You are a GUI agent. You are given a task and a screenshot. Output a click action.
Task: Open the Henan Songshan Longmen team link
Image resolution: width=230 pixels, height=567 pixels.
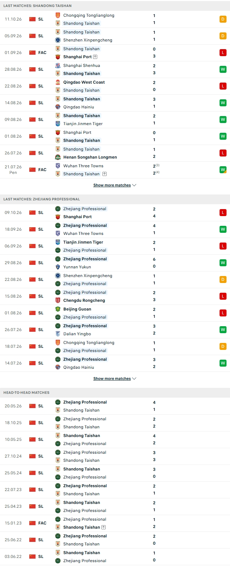(90, 157)
